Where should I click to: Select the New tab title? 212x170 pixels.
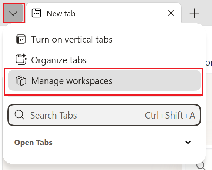61,14
